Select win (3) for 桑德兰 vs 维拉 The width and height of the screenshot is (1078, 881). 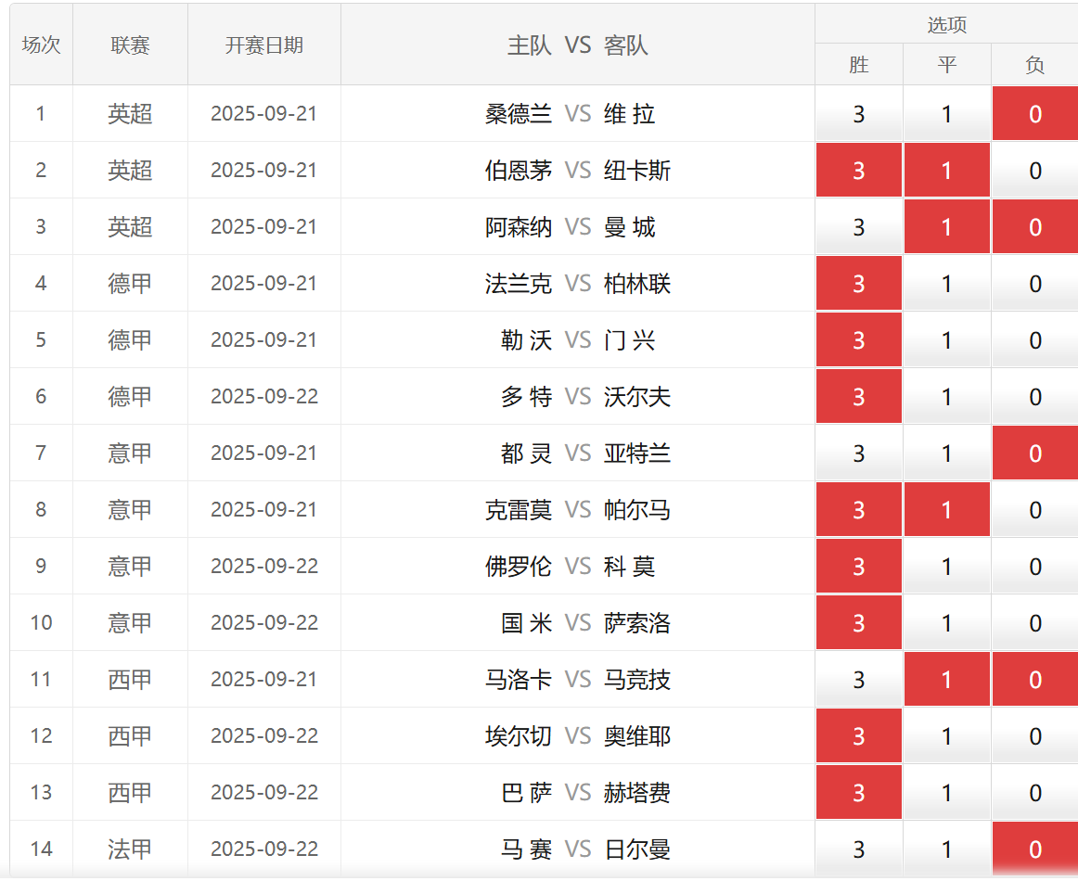point(858,114)
